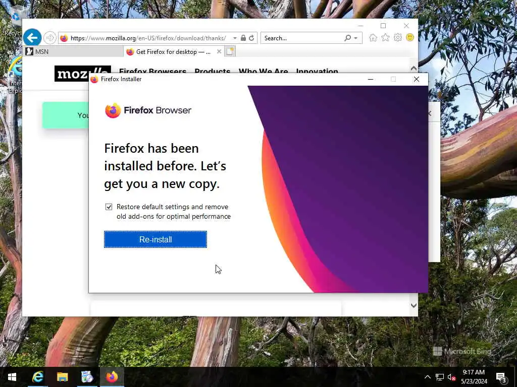Viewport: 517px width, 387px height.
Task: Click the Firefox Installer title bar icon
Action: coord(94,79)
